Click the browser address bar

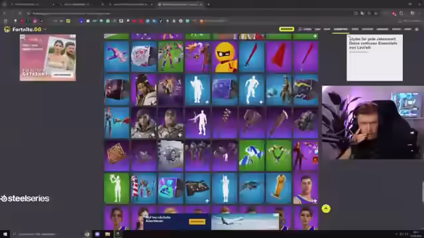click(189, 13)
